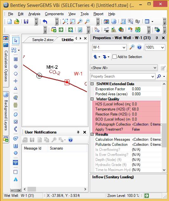Select the Zoom Extents magnifier tool
The height and width of the screenshot is (201, 169).
coord(65,21)
